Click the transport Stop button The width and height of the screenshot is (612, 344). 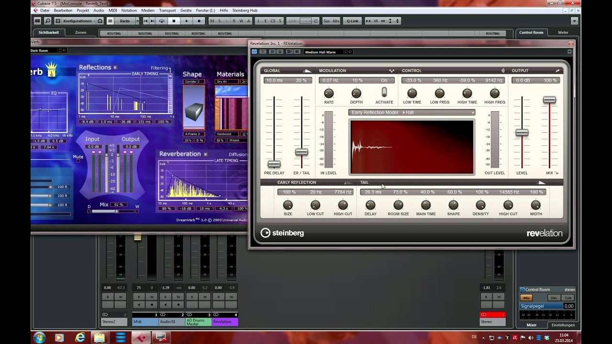coord(174,21)
